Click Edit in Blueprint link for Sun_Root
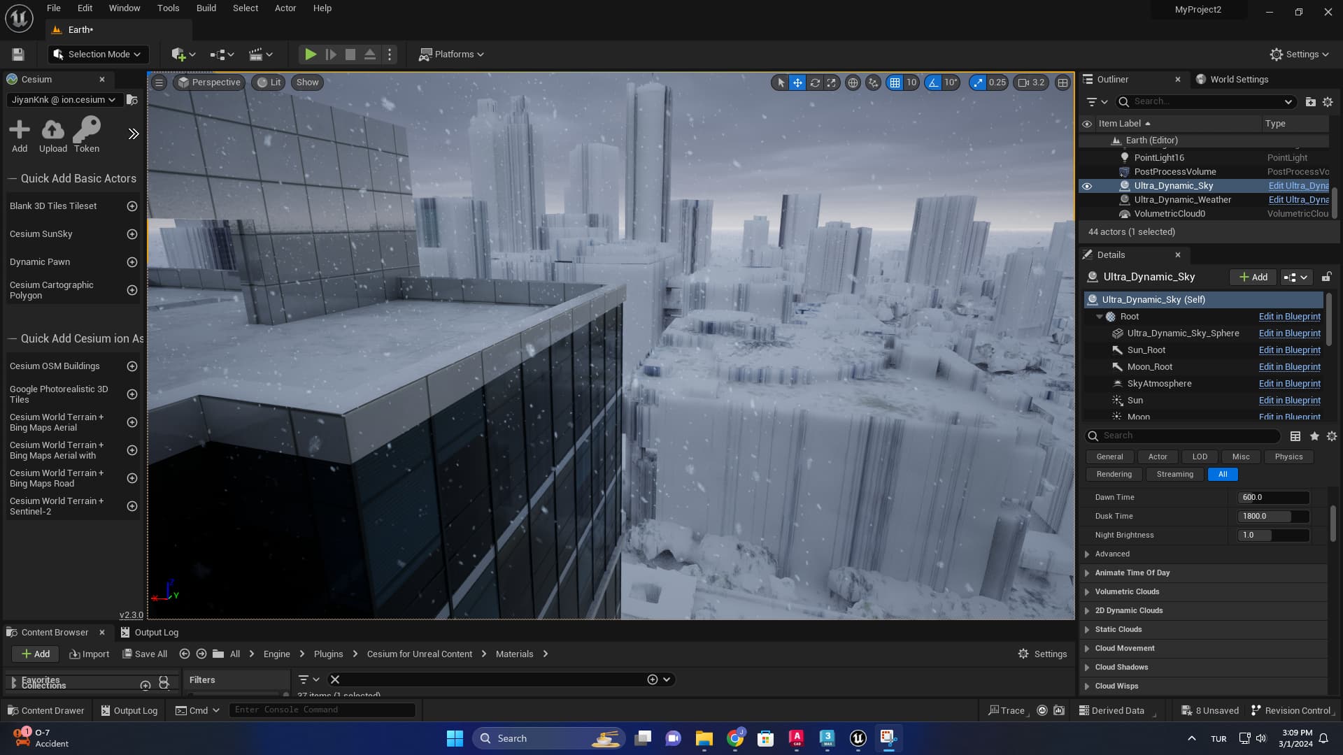 [1289, 350]
